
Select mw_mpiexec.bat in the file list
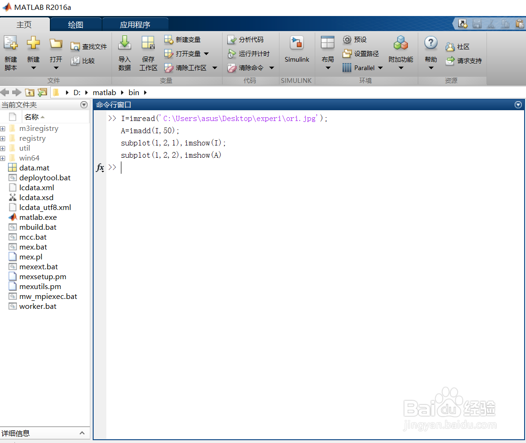48,297
